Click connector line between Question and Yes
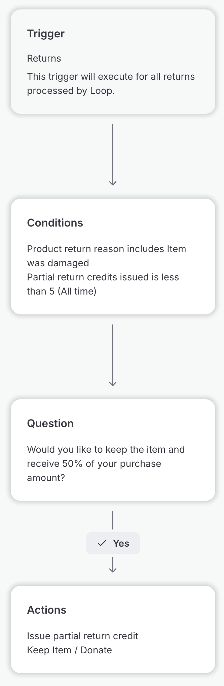224x686 pixels. (113, 520)
